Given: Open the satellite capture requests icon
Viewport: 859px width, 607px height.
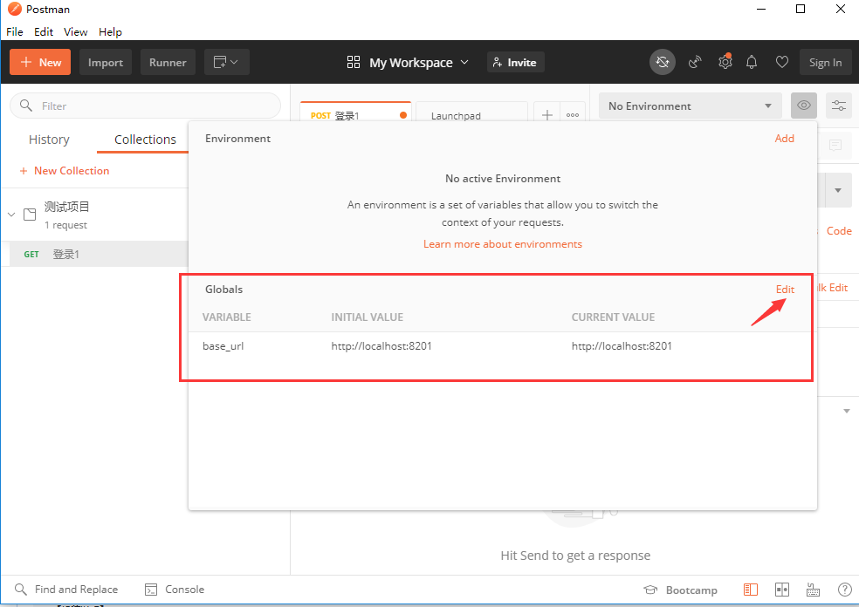Looking at the screenshot, I should coord(695,63).
